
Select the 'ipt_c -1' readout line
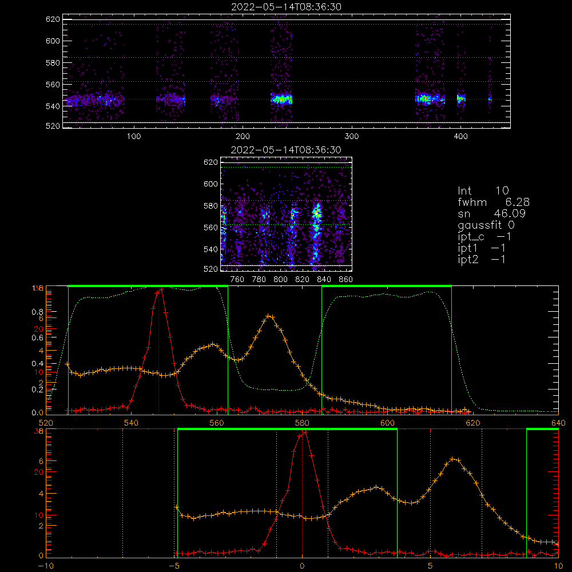pyautogui.click(x=484, y=236)
